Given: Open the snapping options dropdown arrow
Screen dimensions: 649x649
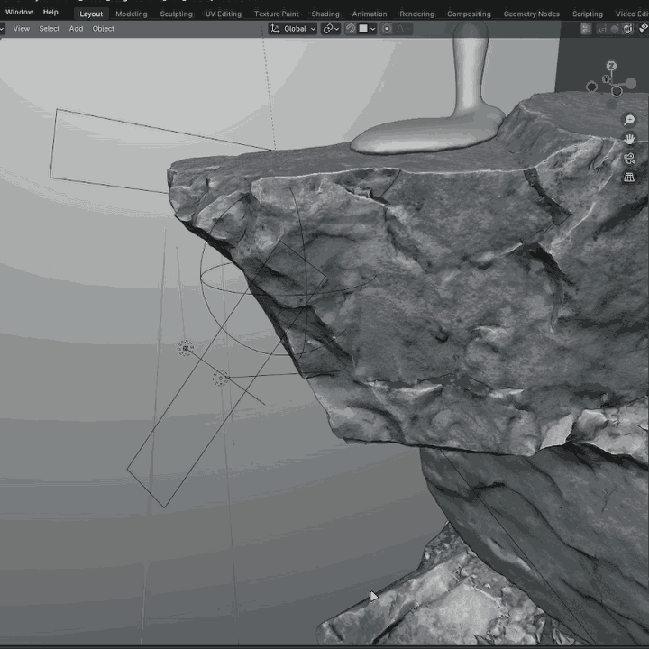Looking at the screenshot, I should [x=372, y=29].
